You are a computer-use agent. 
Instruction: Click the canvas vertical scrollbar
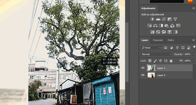127,52
